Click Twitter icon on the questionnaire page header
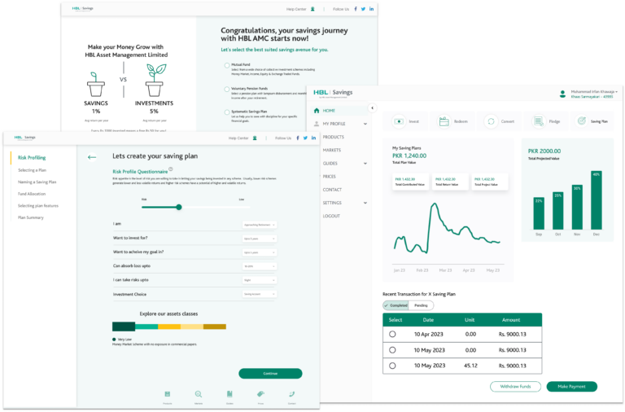The width and height of the screenshot is (625, 412). 305,138
